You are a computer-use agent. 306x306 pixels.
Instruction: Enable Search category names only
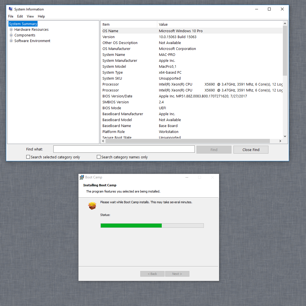(x=99, y=157)
